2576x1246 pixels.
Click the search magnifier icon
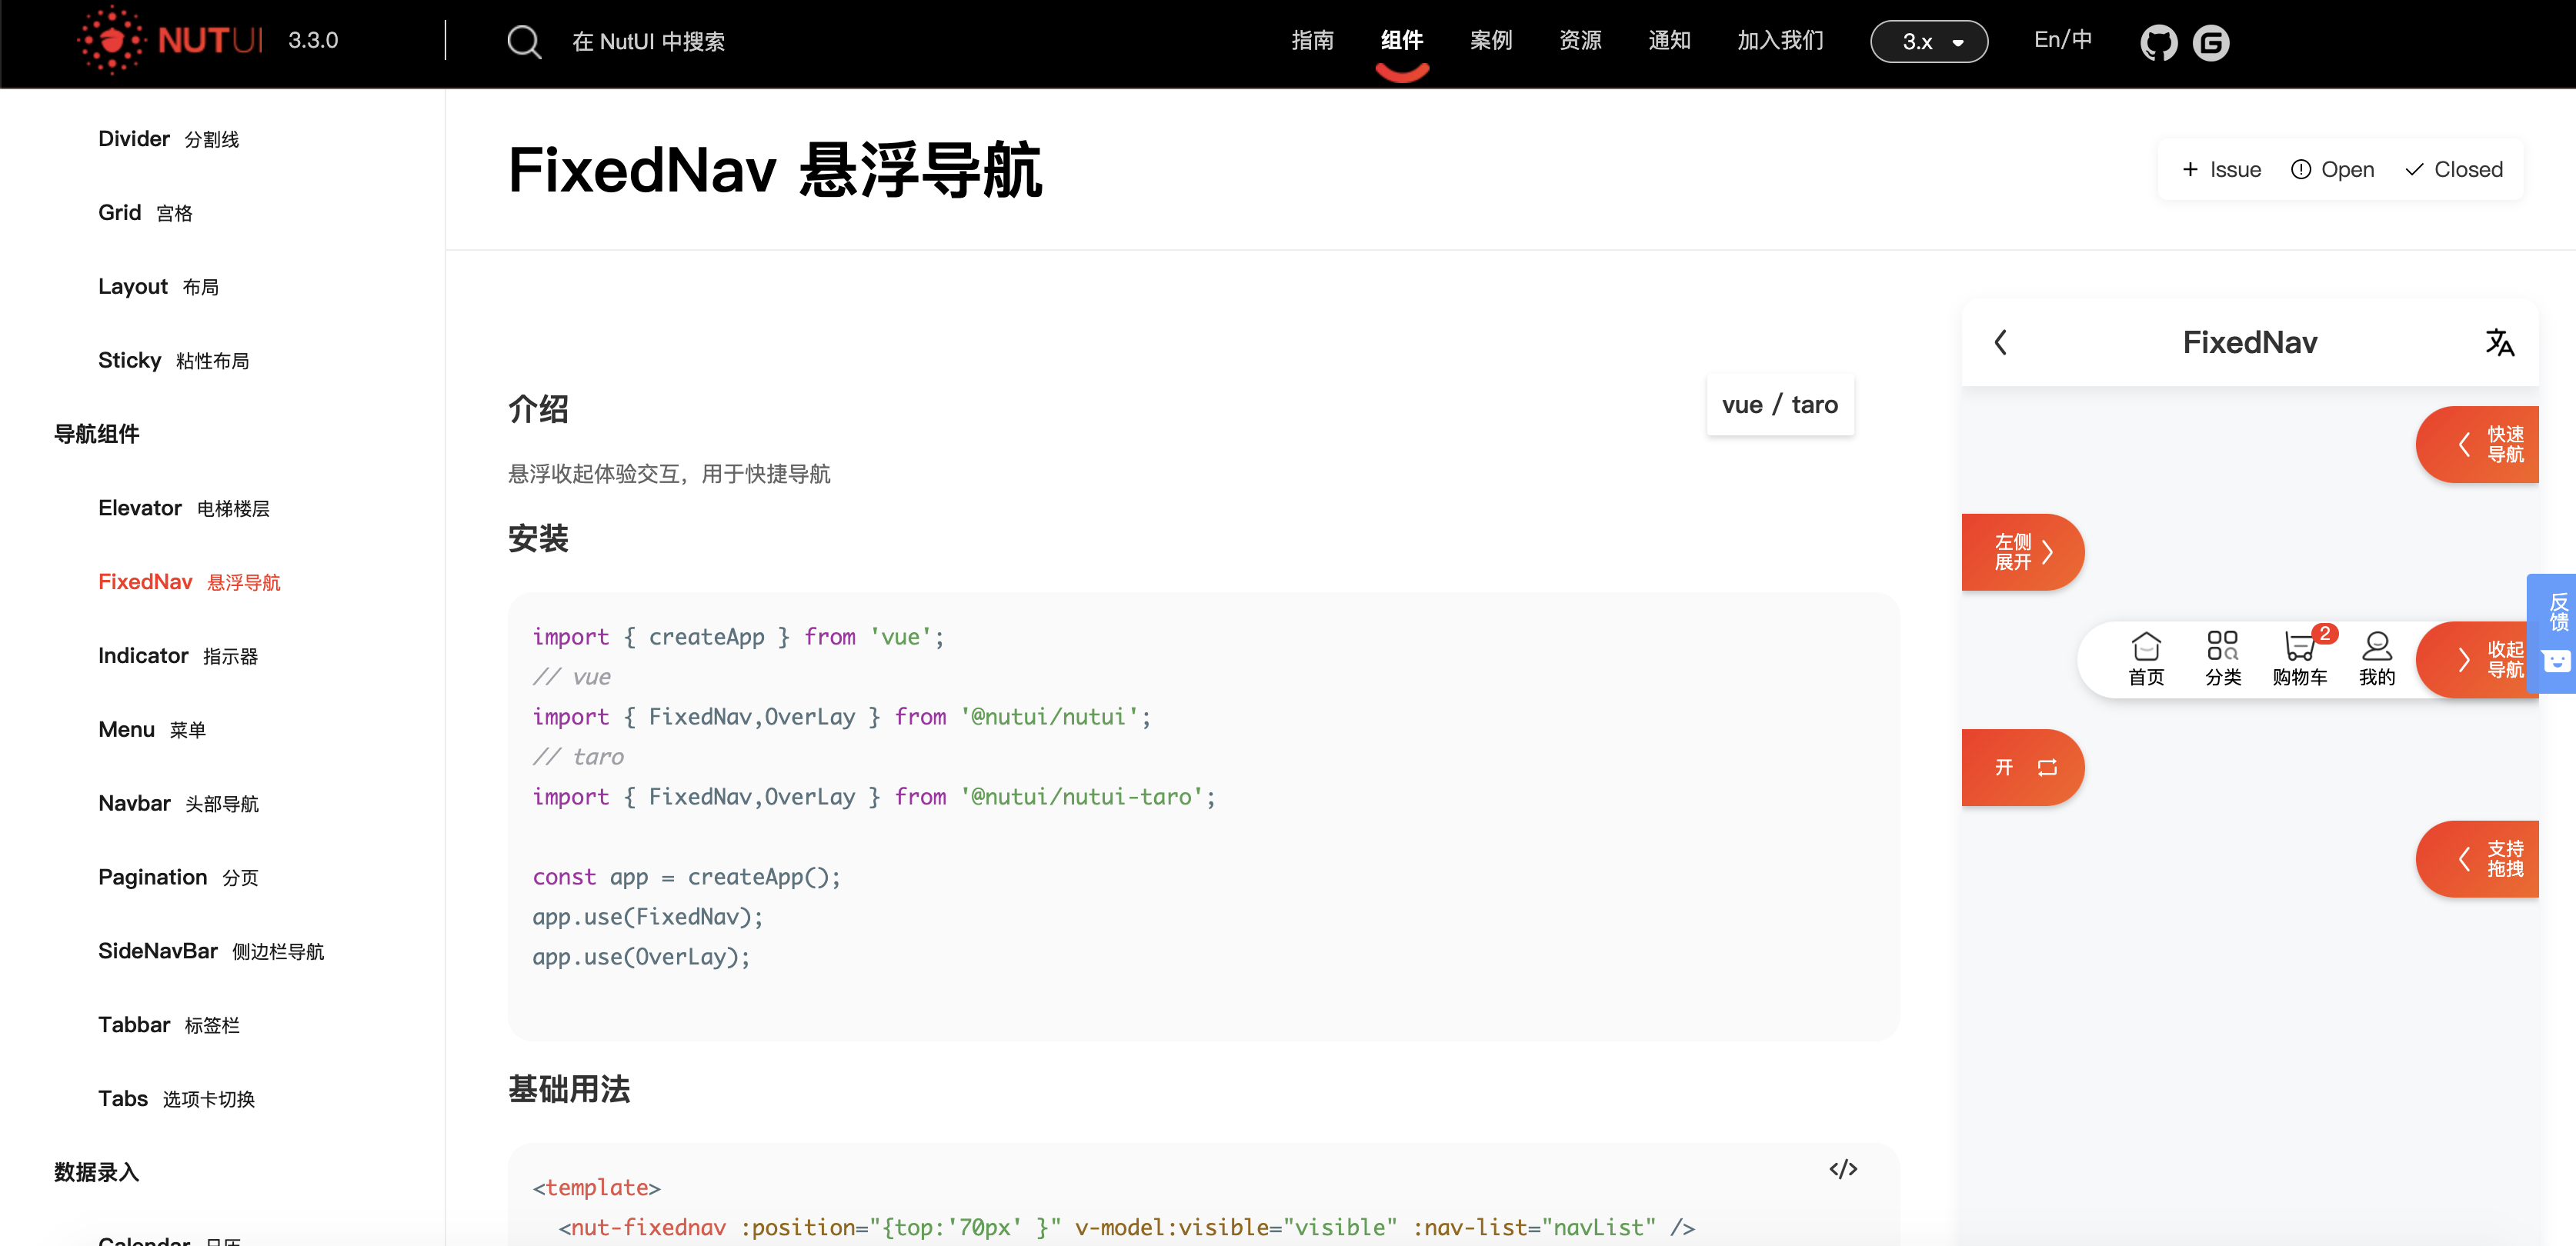point(523,42)
